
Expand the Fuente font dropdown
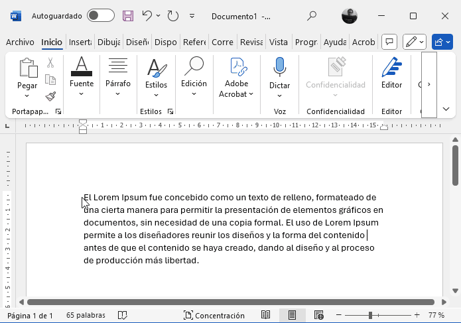click(82, 77)
